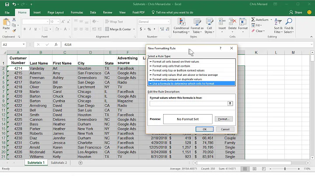Switch to Page Layout view icon
315x176 pixels.
(254, 169)
